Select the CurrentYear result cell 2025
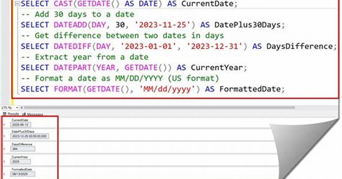Viewport: 342px width, 179px height. pos(21,162)
